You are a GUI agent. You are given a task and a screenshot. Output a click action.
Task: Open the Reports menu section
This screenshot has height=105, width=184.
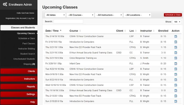coord(19,86)
